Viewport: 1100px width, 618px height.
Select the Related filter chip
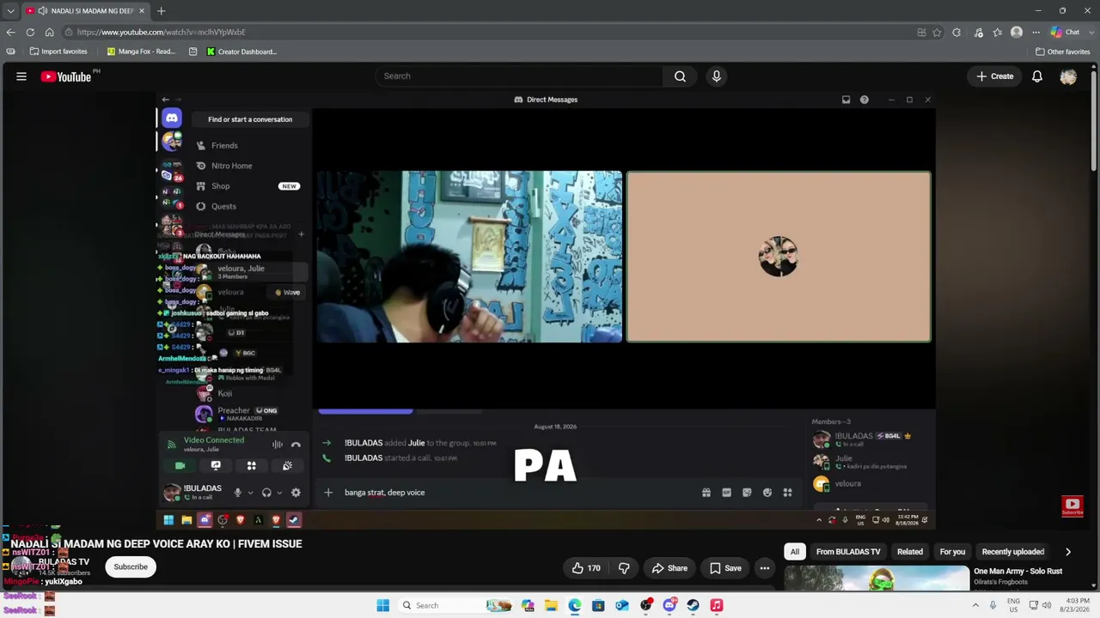coord(910,552)
